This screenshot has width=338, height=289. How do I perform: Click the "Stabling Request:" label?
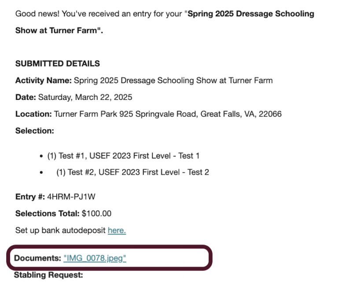pyautogui.click(x=48, y=275)
